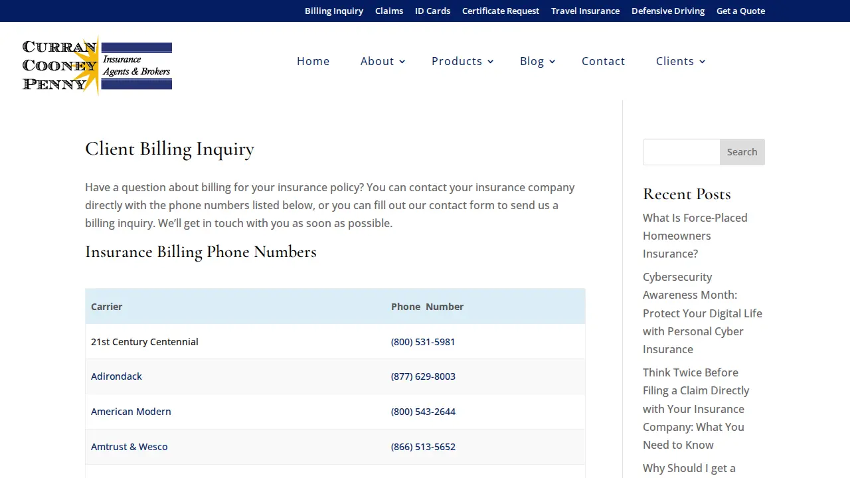The width and height of the screenshot is (850, 478).
Task: Open Defensive Driving link
Action: pos(668,11)
